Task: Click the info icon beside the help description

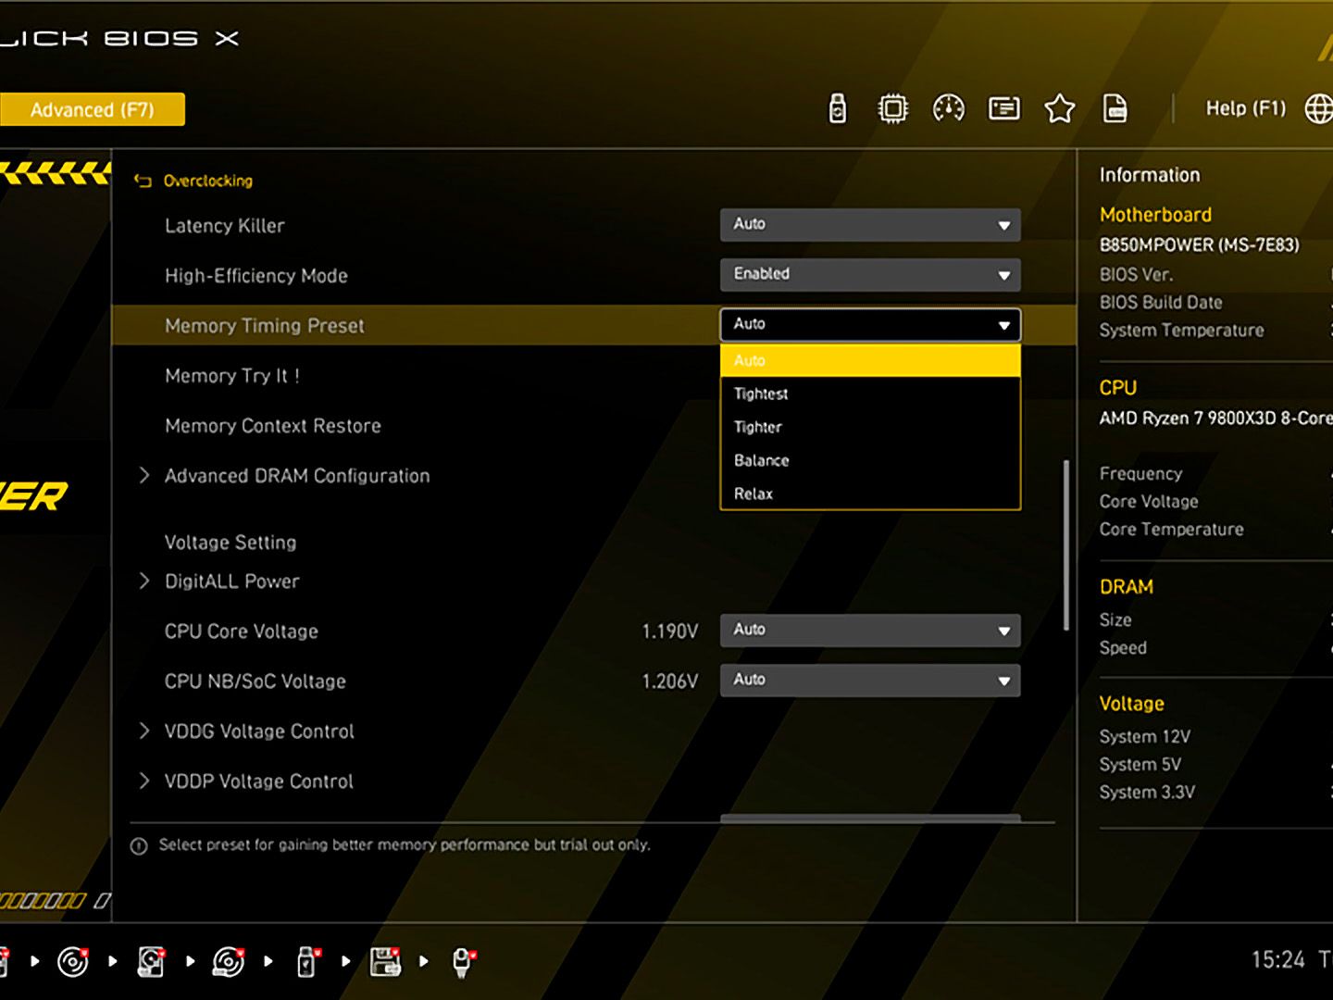Action: pyautogui.click(x=139, y=846)
